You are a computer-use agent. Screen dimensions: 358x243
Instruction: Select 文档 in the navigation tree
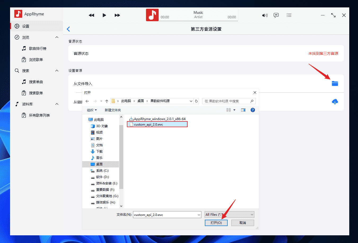[x=97, y=145]
